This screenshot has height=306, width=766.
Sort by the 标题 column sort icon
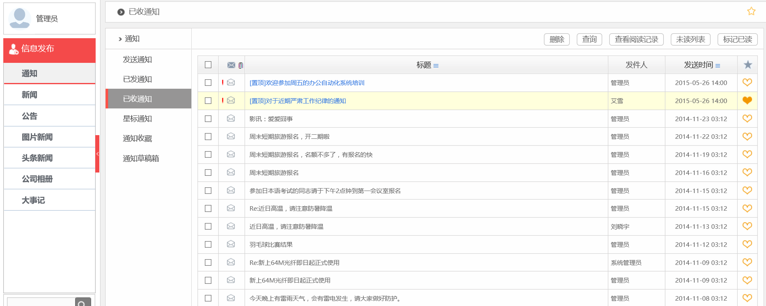tap(436, 66)
